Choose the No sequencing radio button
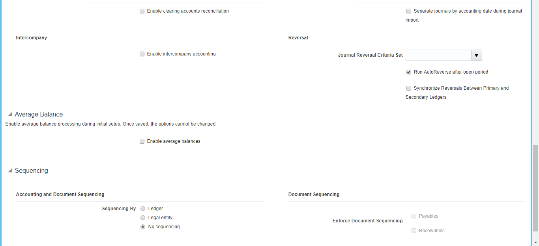Screen dimensions: 539x246 [143, 227]
